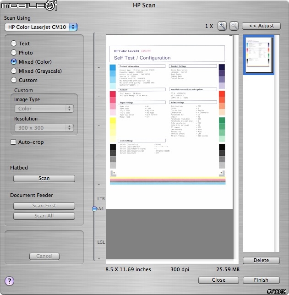This screenshot has height=295, width=289.
Task: Enable the Auto-crop checkbox
Action: click(13, 142)
